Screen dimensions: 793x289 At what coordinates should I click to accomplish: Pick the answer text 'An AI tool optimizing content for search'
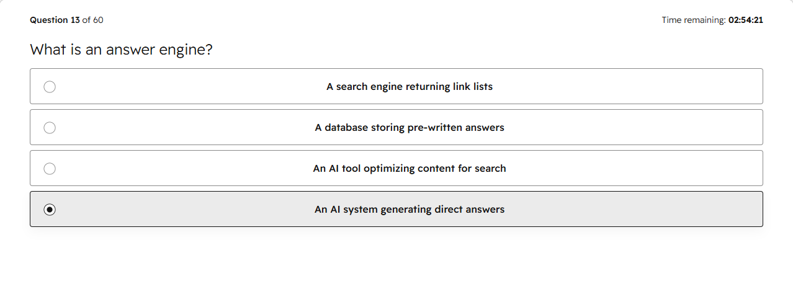[410, 169]
